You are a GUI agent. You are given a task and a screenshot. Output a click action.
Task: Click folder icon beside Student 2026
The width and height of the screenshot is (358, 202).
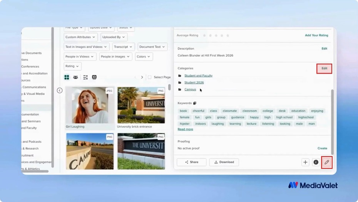[180, 82]
